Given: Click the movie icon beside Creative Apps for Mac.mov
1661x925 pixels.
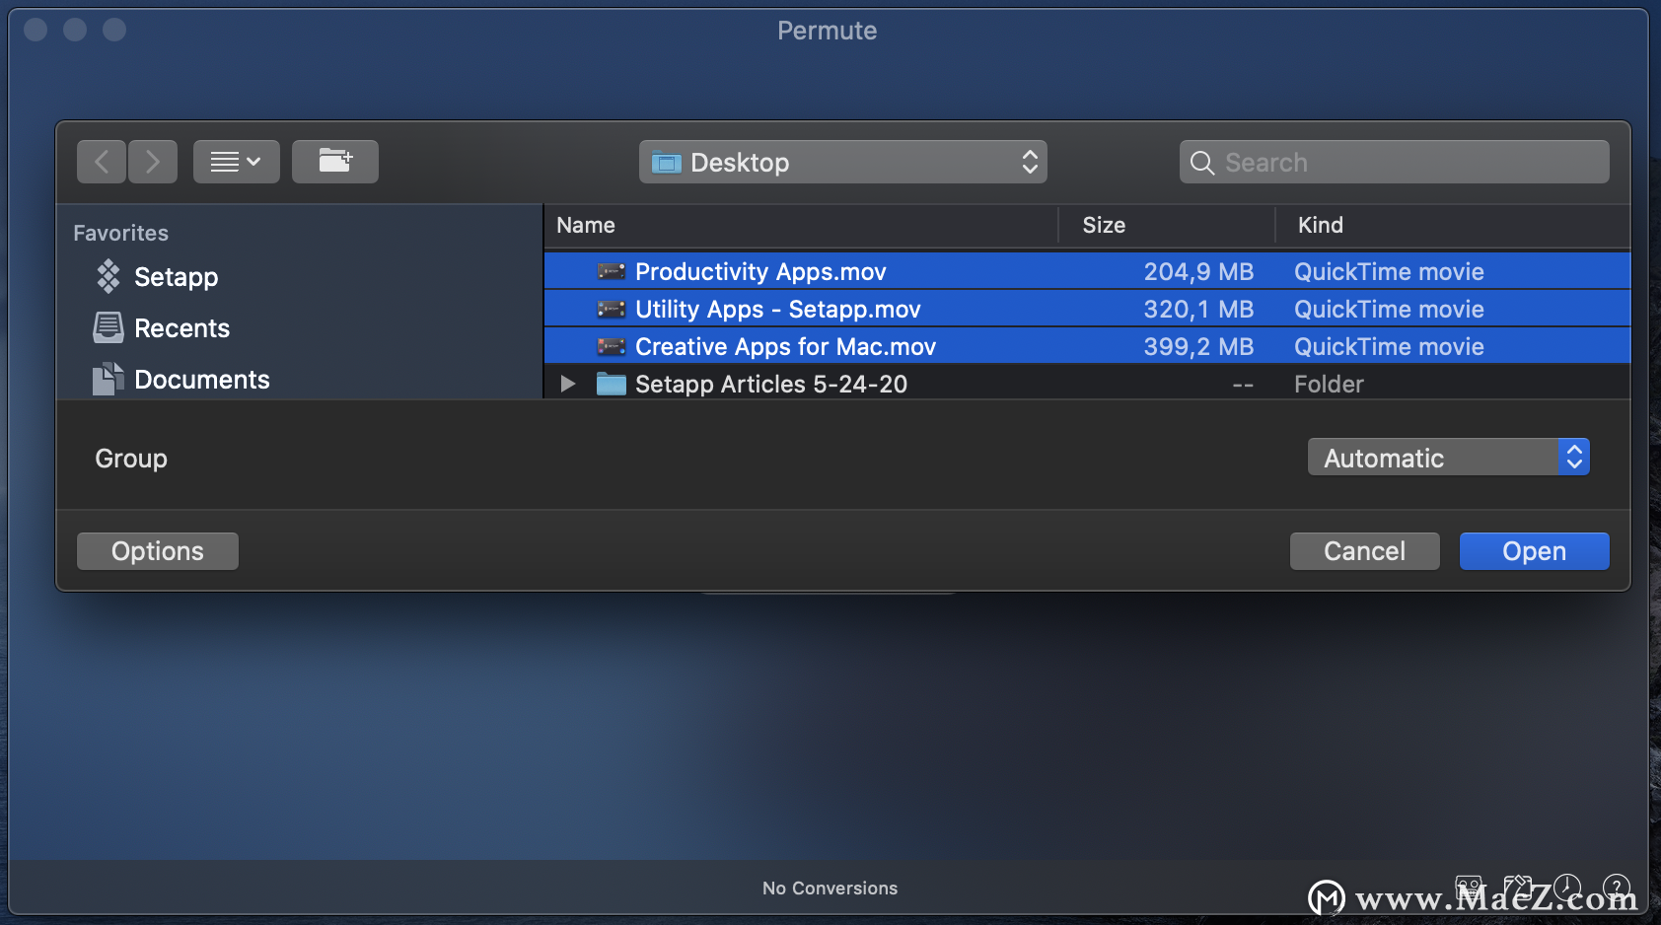Looking at the screenshot, I should point(612,346).
